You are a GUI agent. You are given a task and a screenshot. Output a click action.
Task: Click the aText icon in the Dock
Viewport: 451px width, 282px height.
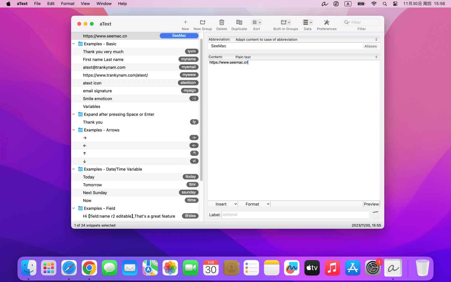[x=393, y=268]
